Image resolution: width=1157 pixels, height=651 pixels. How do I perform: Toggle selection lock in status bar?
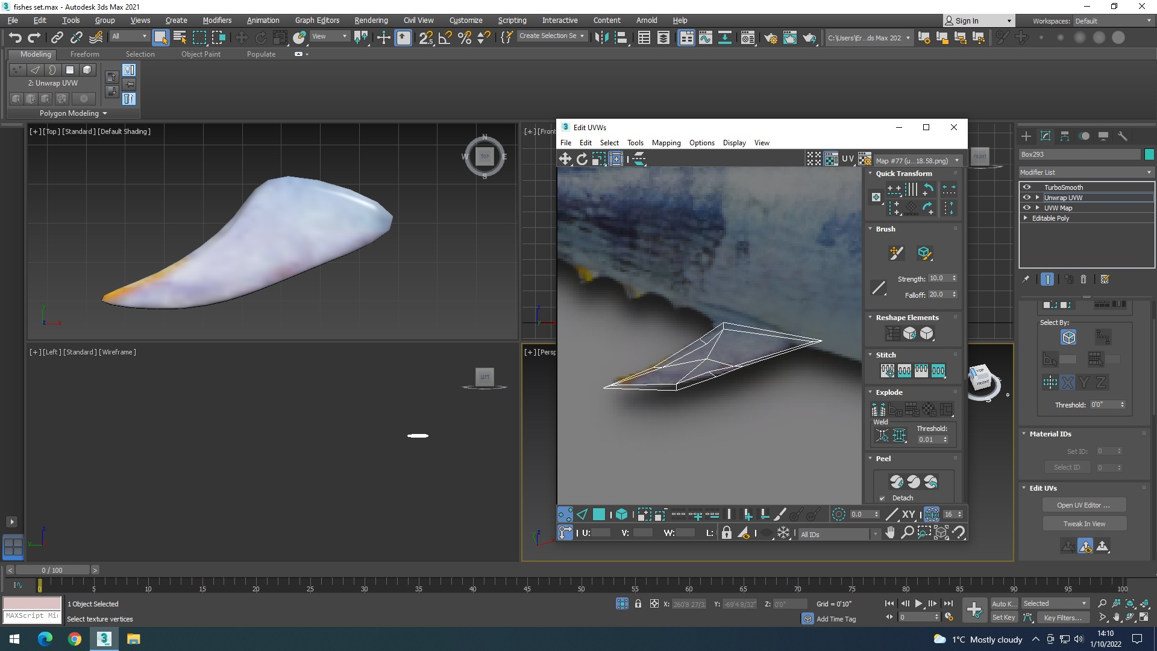pyautogui.click(x=638, y=603)
